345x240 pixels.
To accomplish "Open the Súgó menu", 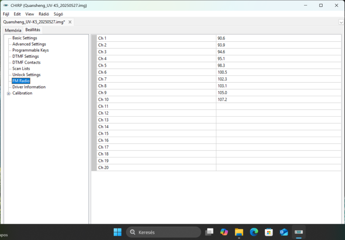I will click(58, 14).
